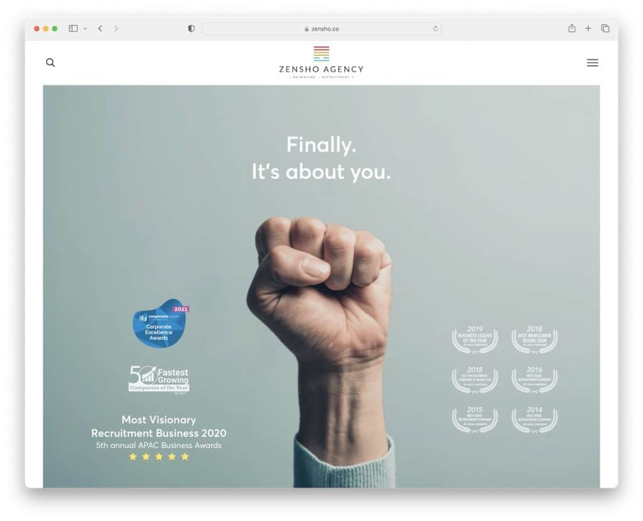Open the Share icon in toolbar
The height and width of the screenshot is (521, 643).
tap(571, 28)
